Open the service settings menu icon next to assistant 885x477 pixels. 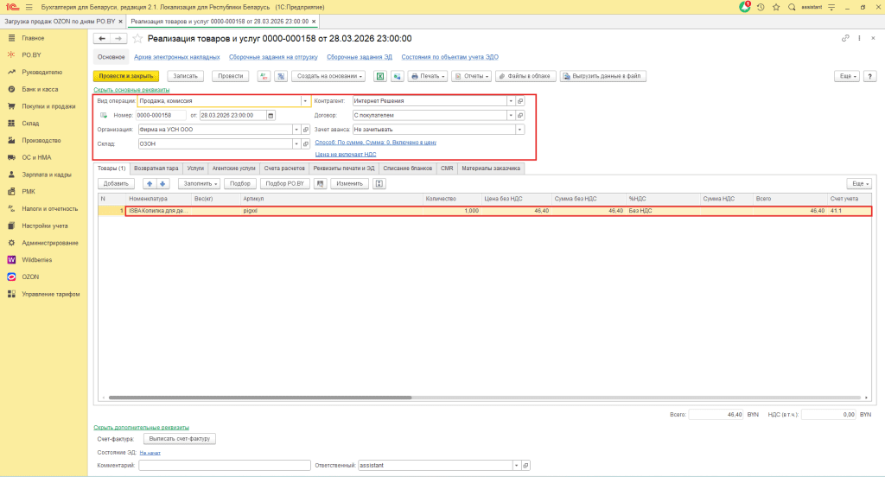pos(831,7)
